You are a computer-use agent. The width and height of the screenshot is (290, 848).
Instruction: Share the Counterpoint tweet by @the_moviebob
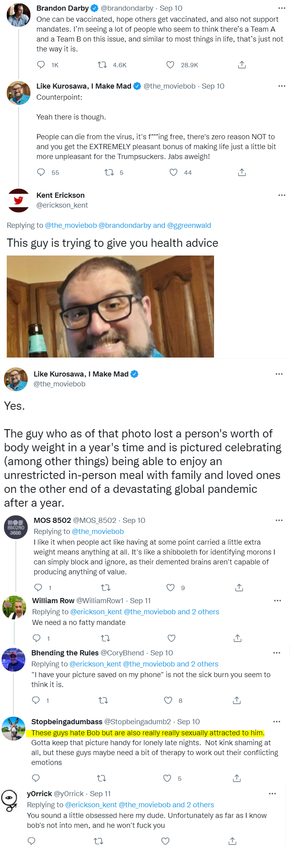click(242, 172)
